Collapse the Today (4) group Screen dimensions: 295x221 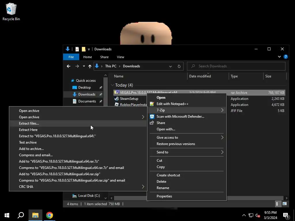click(x=112, y=85)
